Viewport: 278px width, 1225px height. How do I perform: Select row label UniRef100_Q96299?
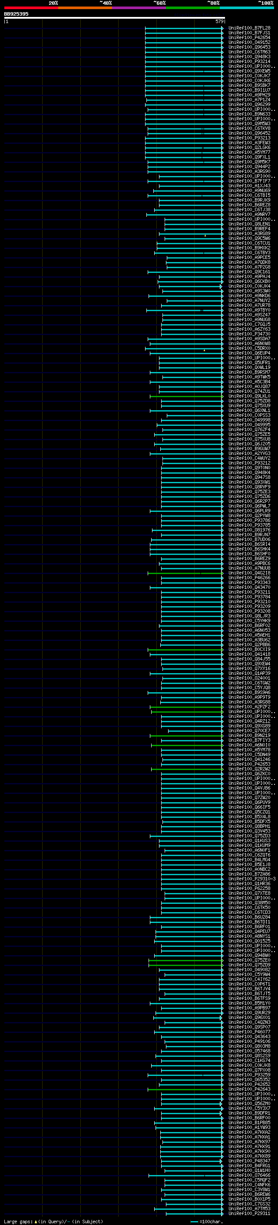[x=249, y=104]
